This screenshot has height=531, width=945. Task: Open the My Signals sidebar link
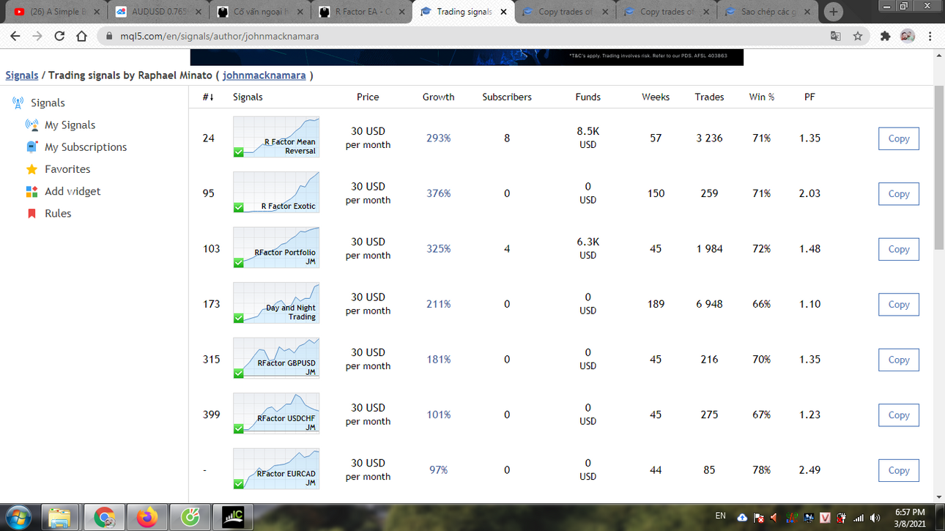70,125
